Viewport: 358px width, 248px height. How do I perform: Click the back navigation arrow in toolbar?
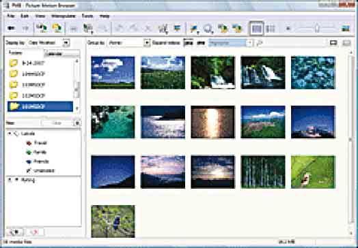click(12, 28)
